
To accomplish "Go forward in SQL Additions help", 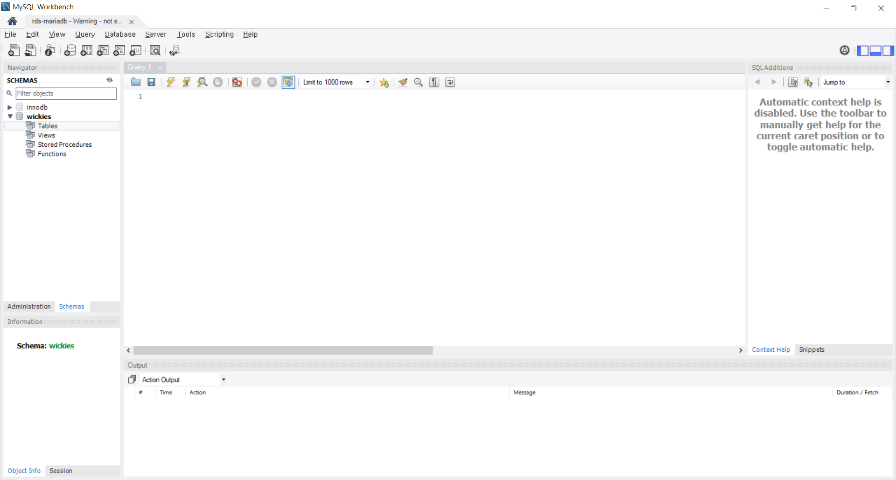I will (x=774, y=82).
